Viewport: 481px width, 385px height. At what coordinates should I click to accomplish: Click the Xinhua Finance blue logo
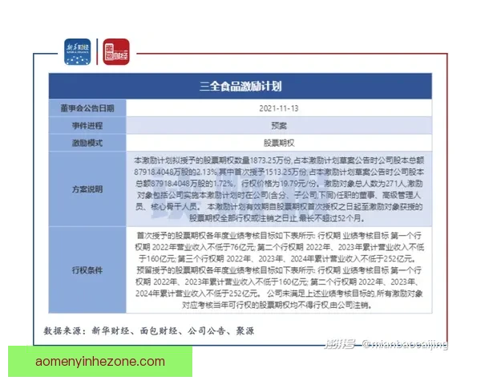(77, 52)
